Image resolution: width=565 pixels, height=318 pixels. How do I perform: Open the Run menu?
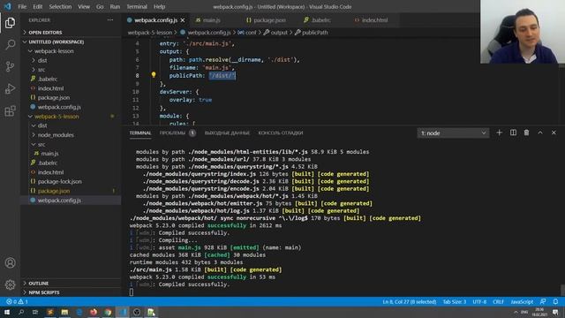click(115, 6)
